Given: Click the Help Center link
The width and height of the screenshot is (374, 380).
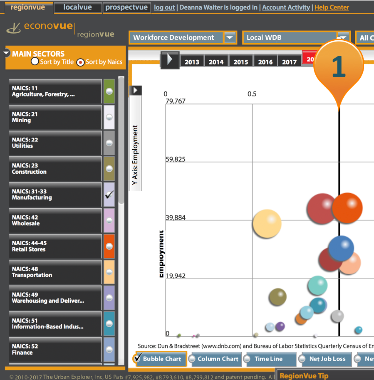Looking at the screenshot, I should coord(331,7).
